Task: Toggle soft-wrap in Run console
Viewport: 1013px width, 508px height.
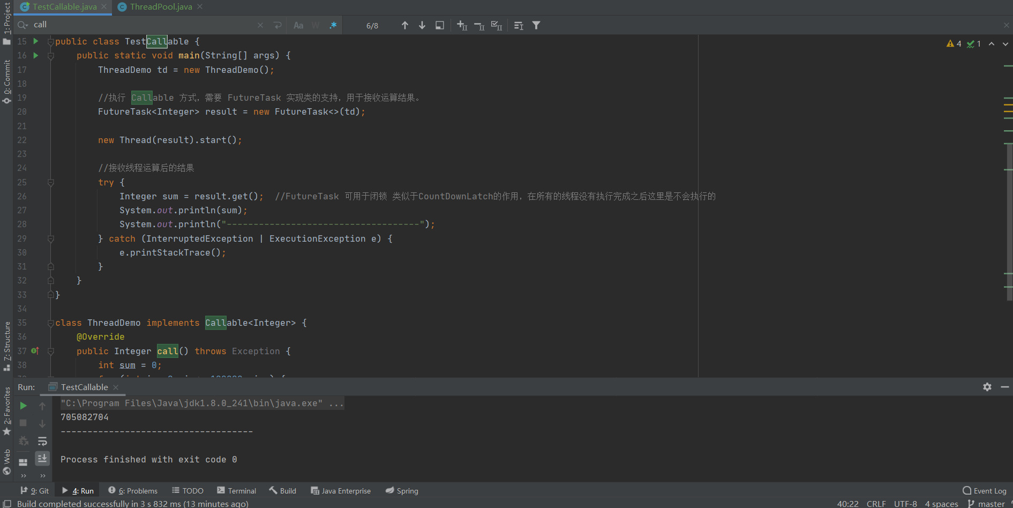Action: pyautogui.click(x=42, y=441)
